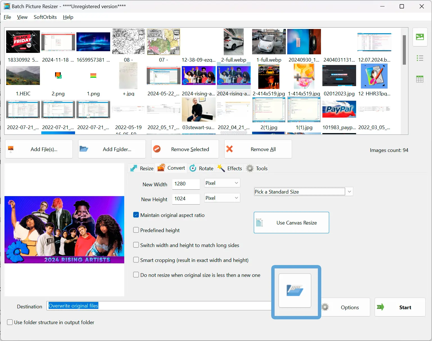Click Use Canvas Resize button

pyautogui.click(x=291, y=223)
